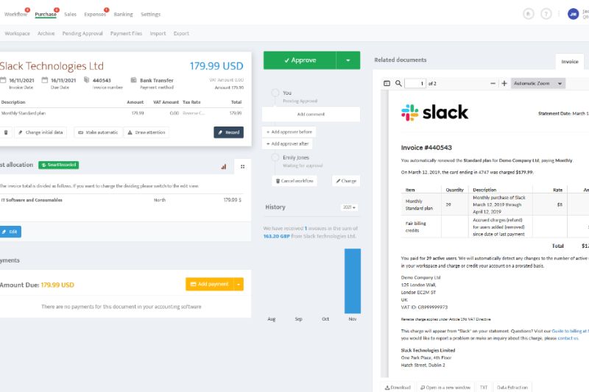
Task: Switch to Archive sub-tab
Action: click(x=46, y=33)
